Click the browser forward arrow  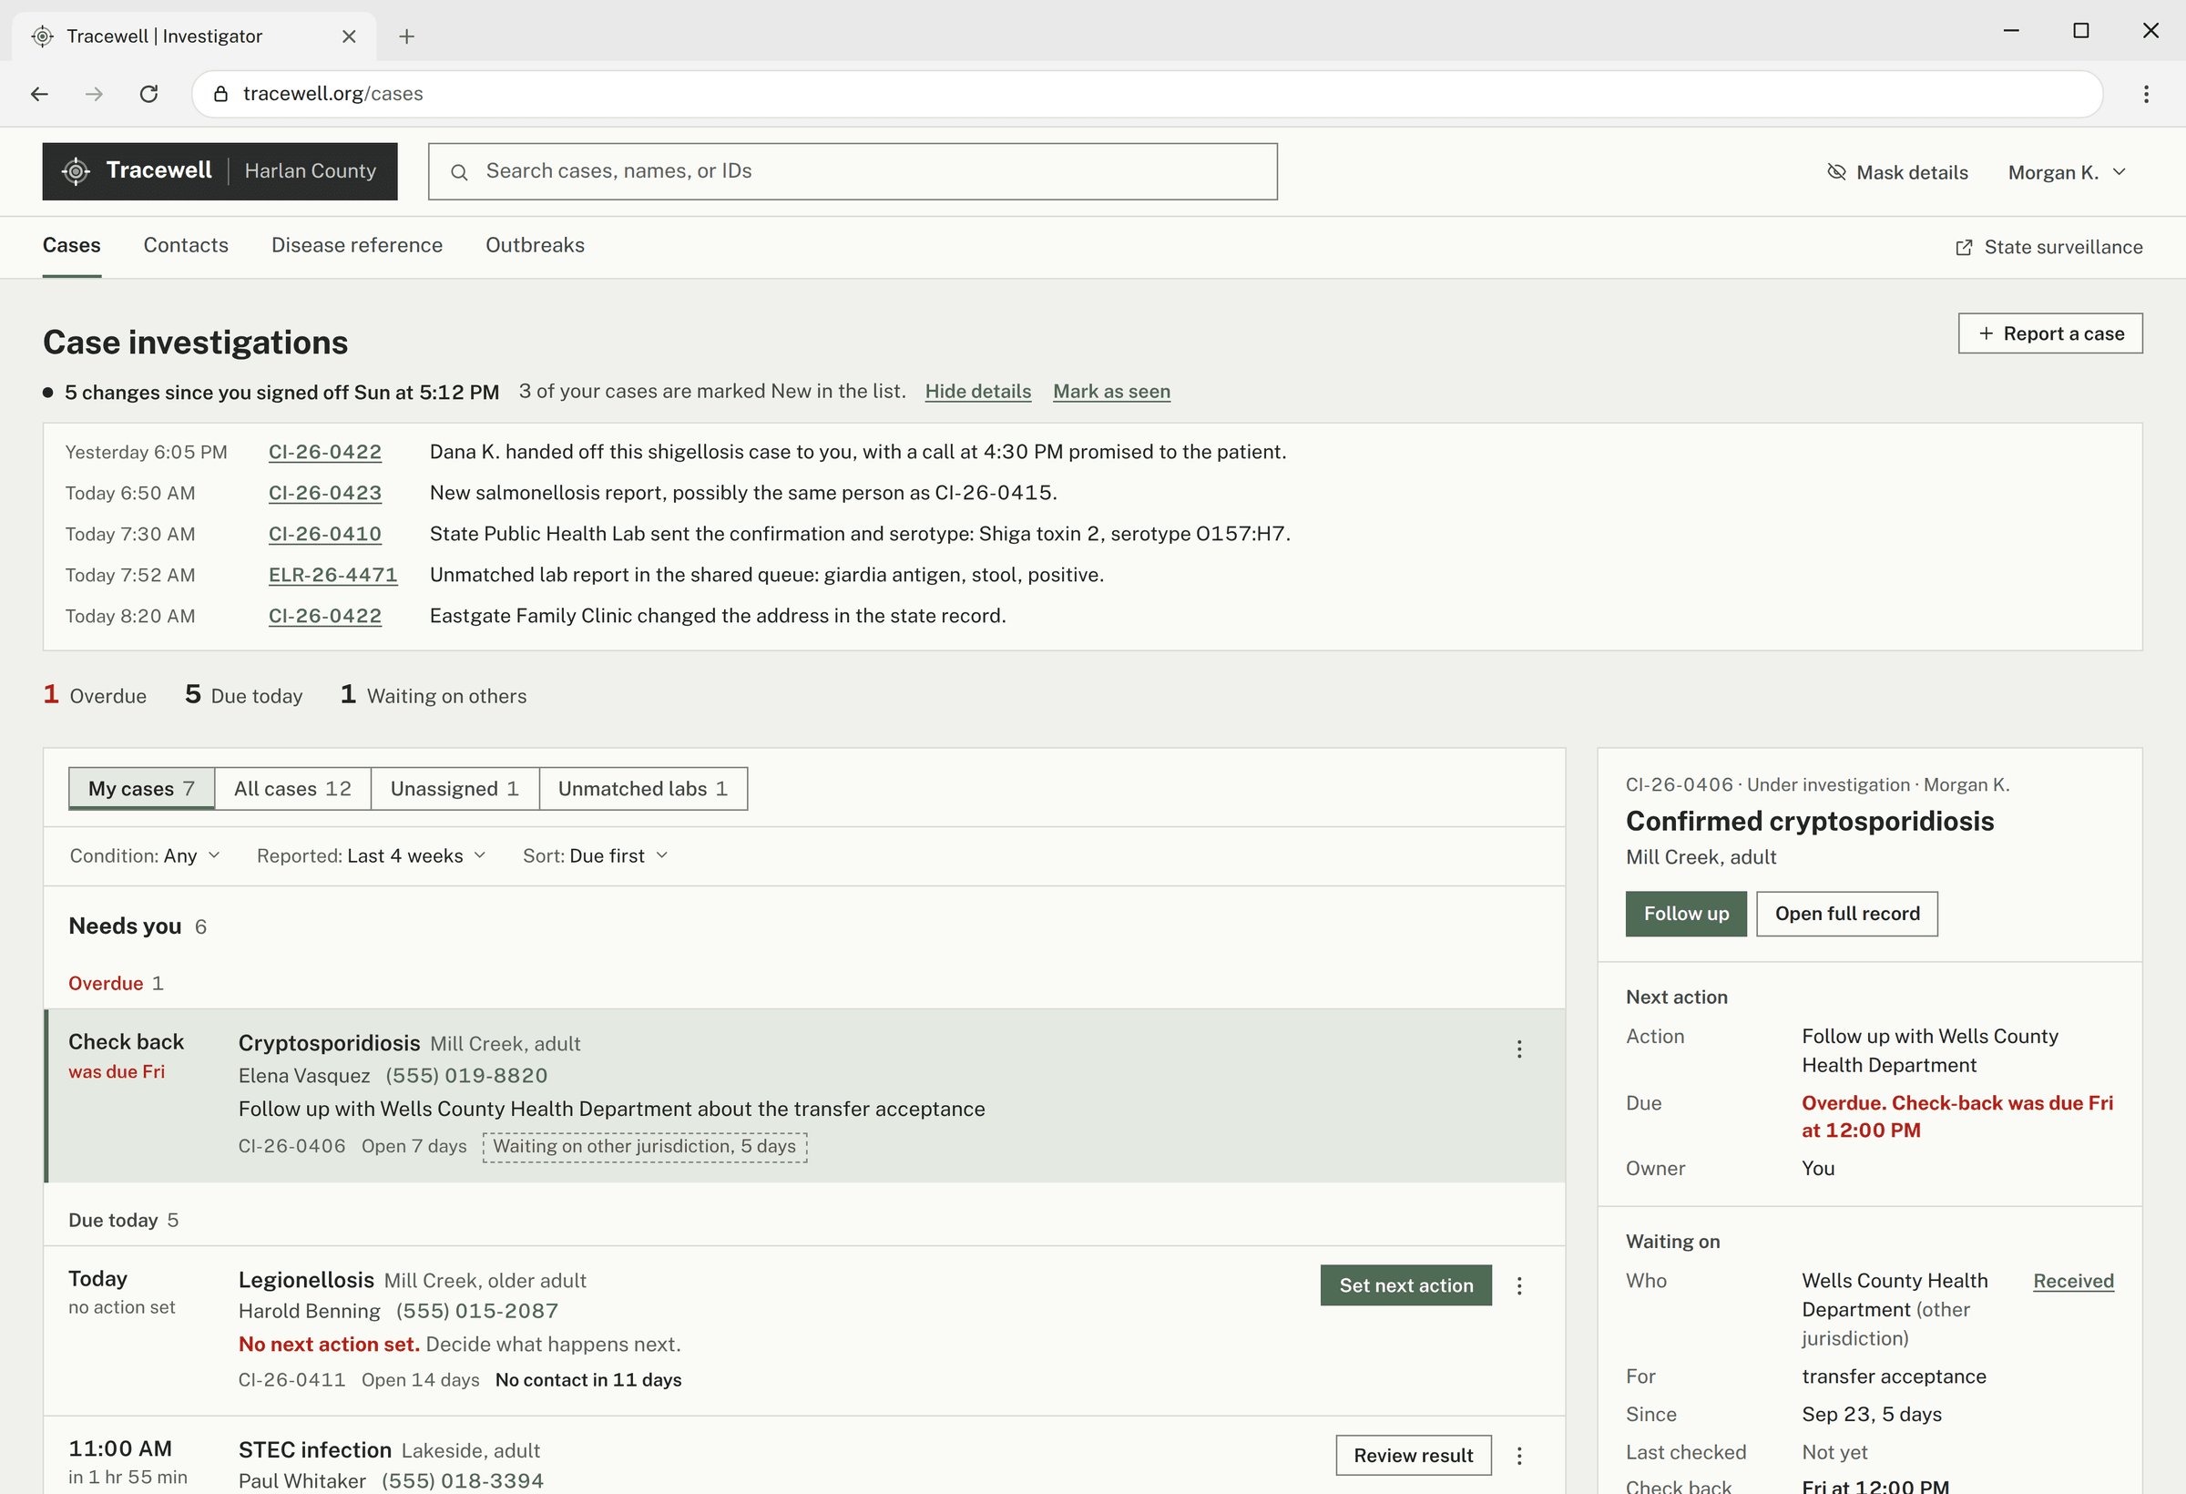pyautogui.click(x=94, y=94)
